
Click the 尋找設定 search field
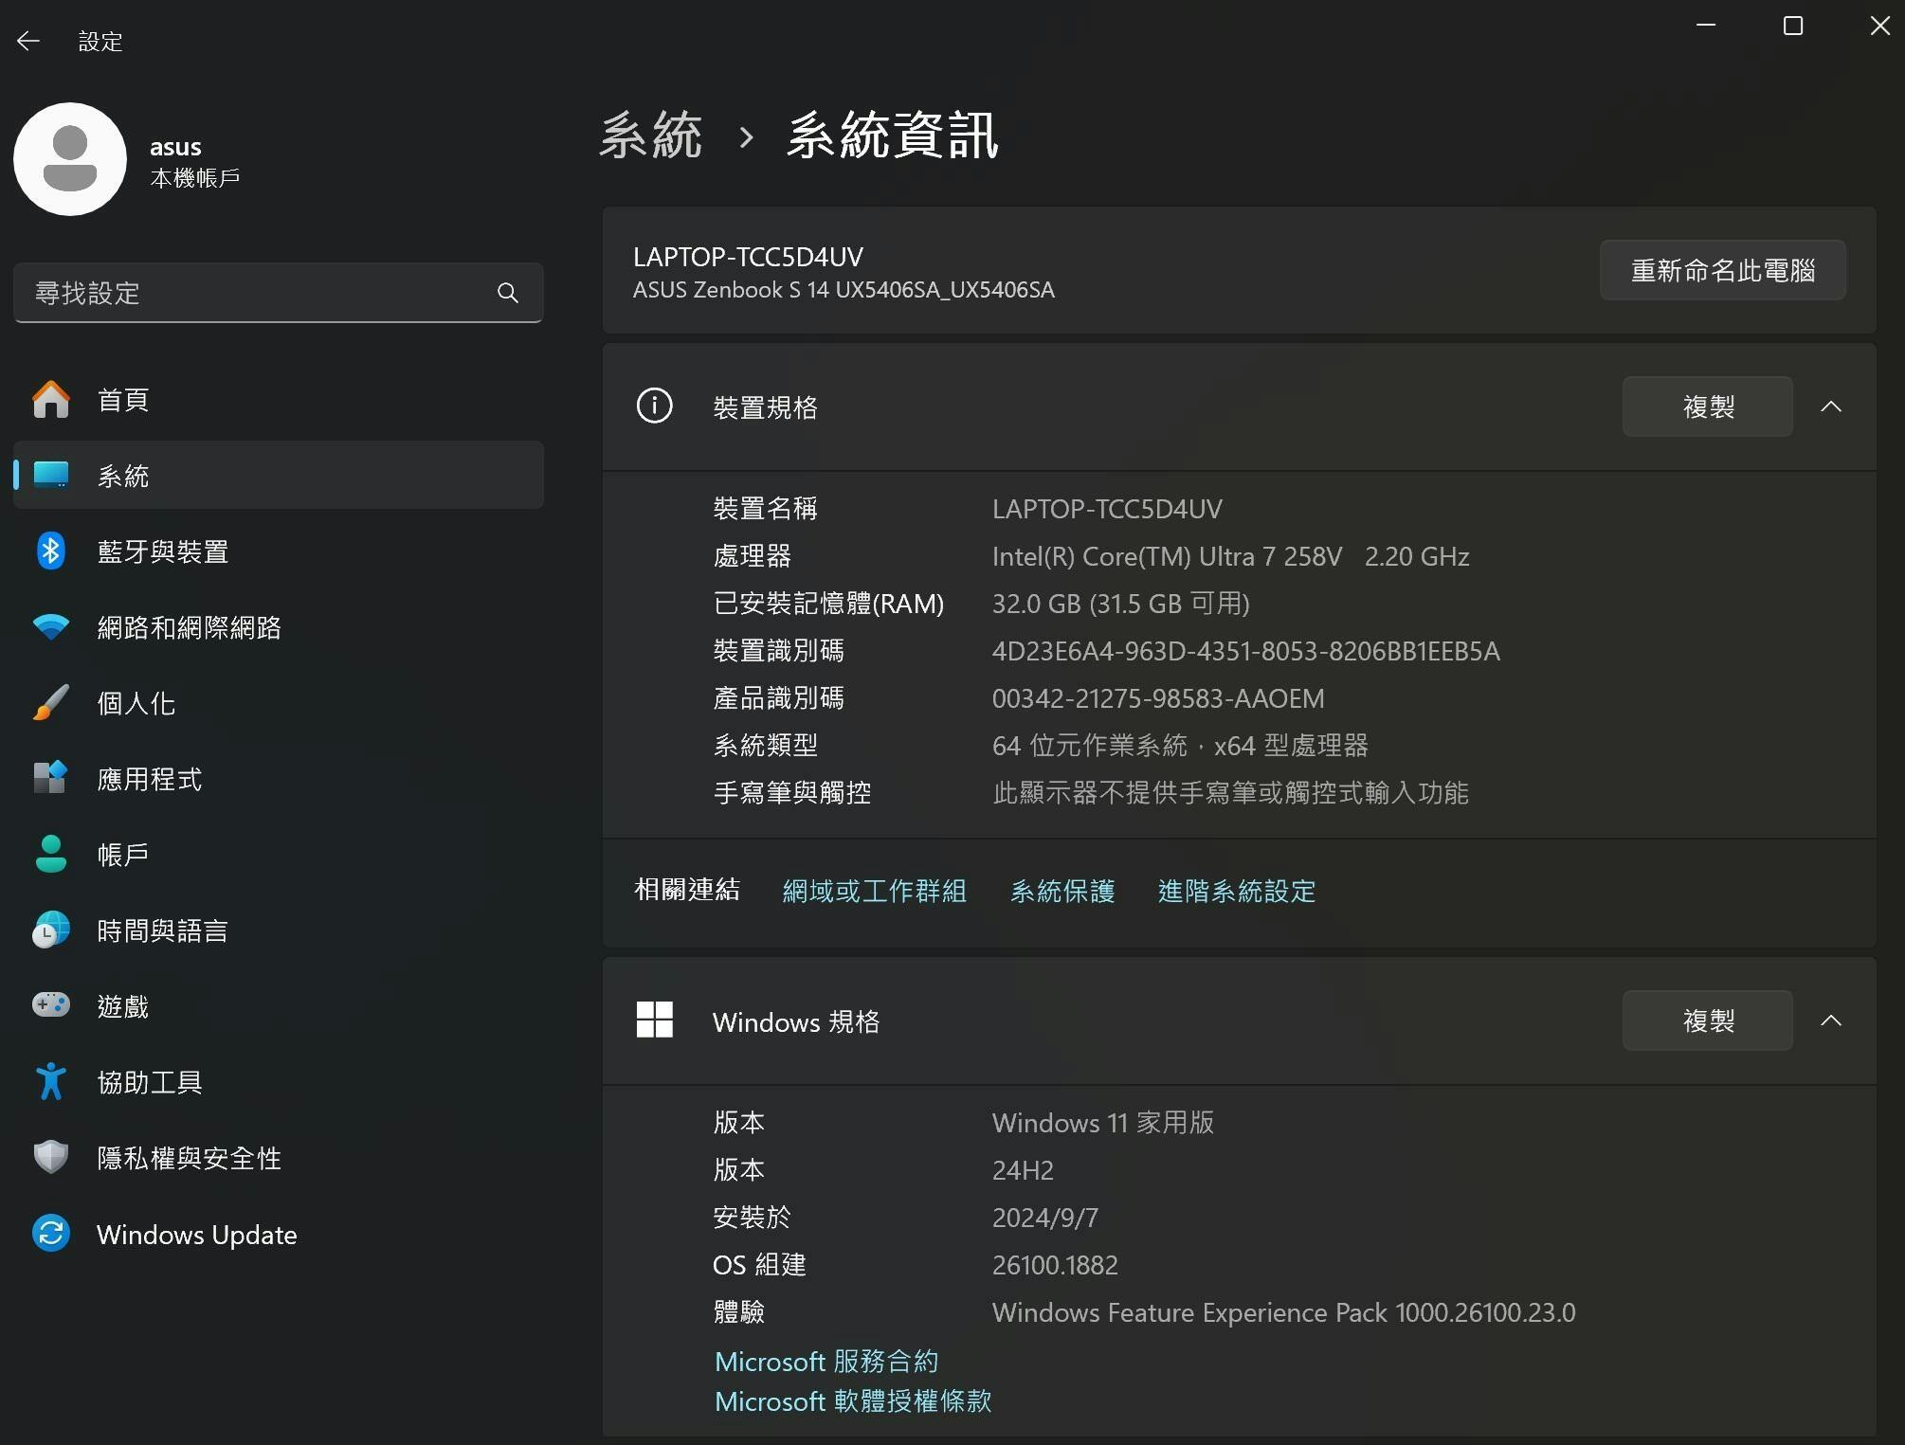click(x=279, y=293)
